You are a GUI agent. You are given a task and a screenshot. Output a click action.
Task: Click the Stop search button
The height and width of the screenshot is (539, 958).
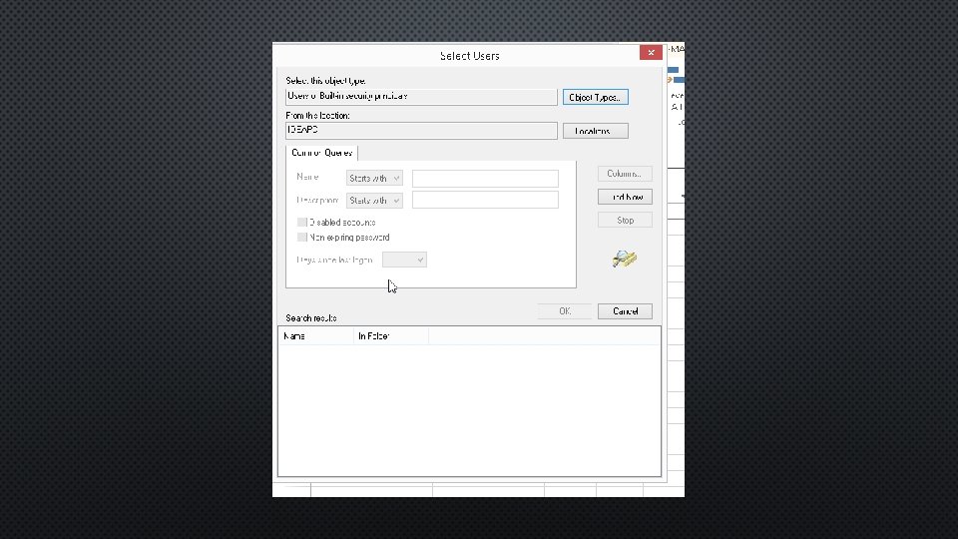[625, 220]
